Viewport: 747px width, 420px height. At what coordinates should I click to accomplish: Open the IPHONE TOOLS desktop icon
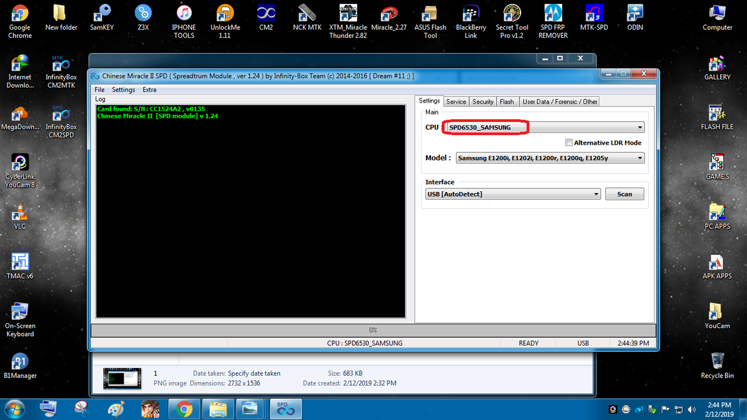tap(184, 22)
